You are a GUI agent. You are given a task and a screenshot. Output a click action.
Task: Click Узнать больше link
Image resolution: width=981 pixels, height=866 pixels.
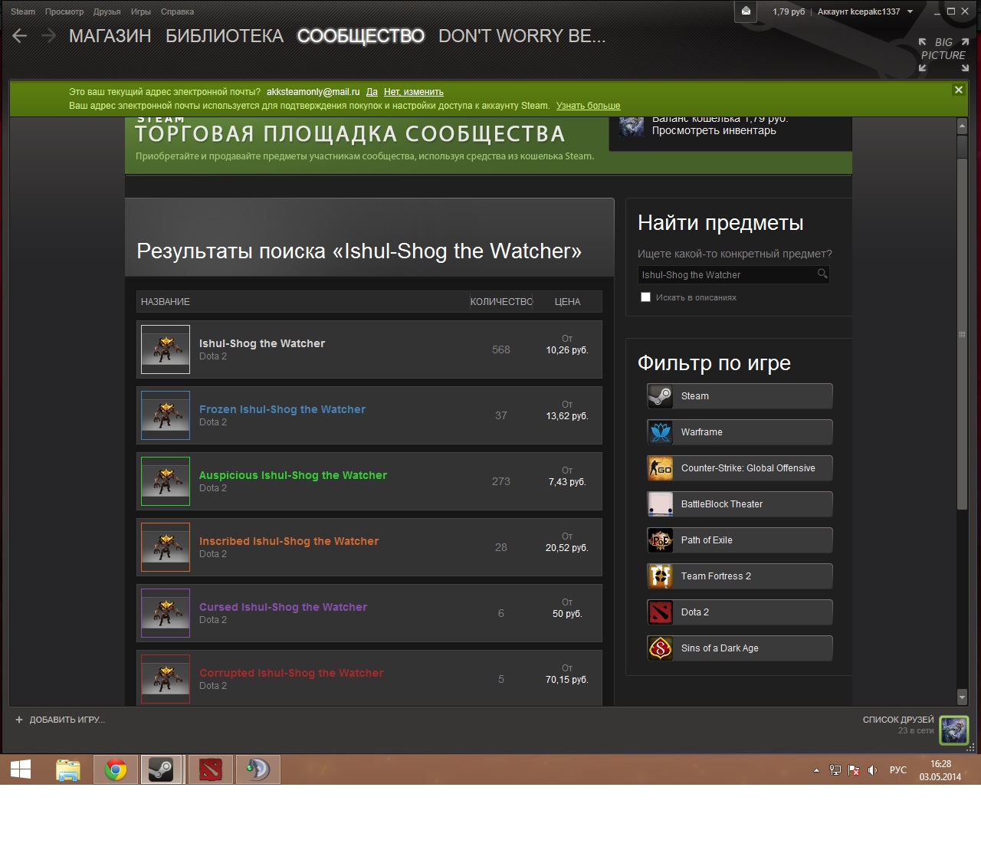point(589,106)
